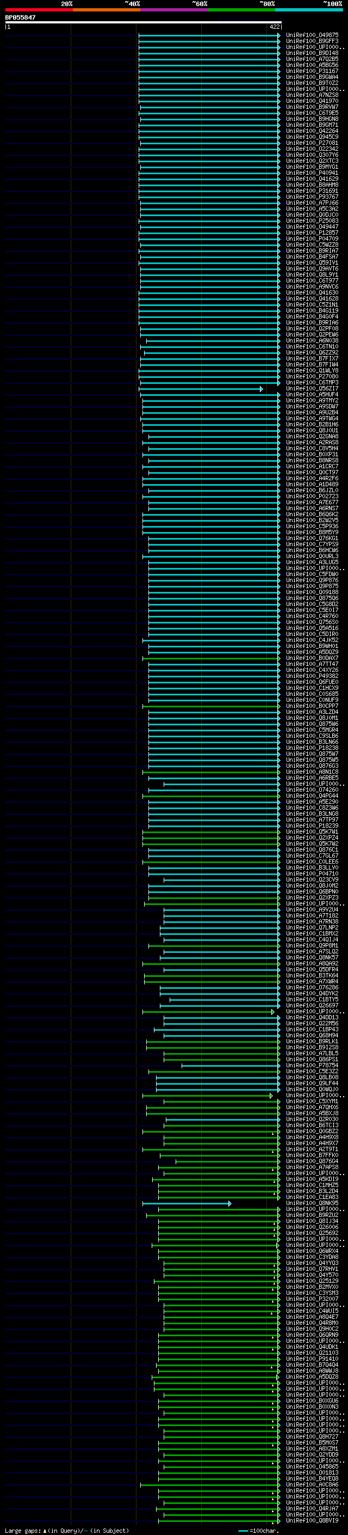
Task: Select label UniRef100_C6T9E5
Action: (312, 113)
